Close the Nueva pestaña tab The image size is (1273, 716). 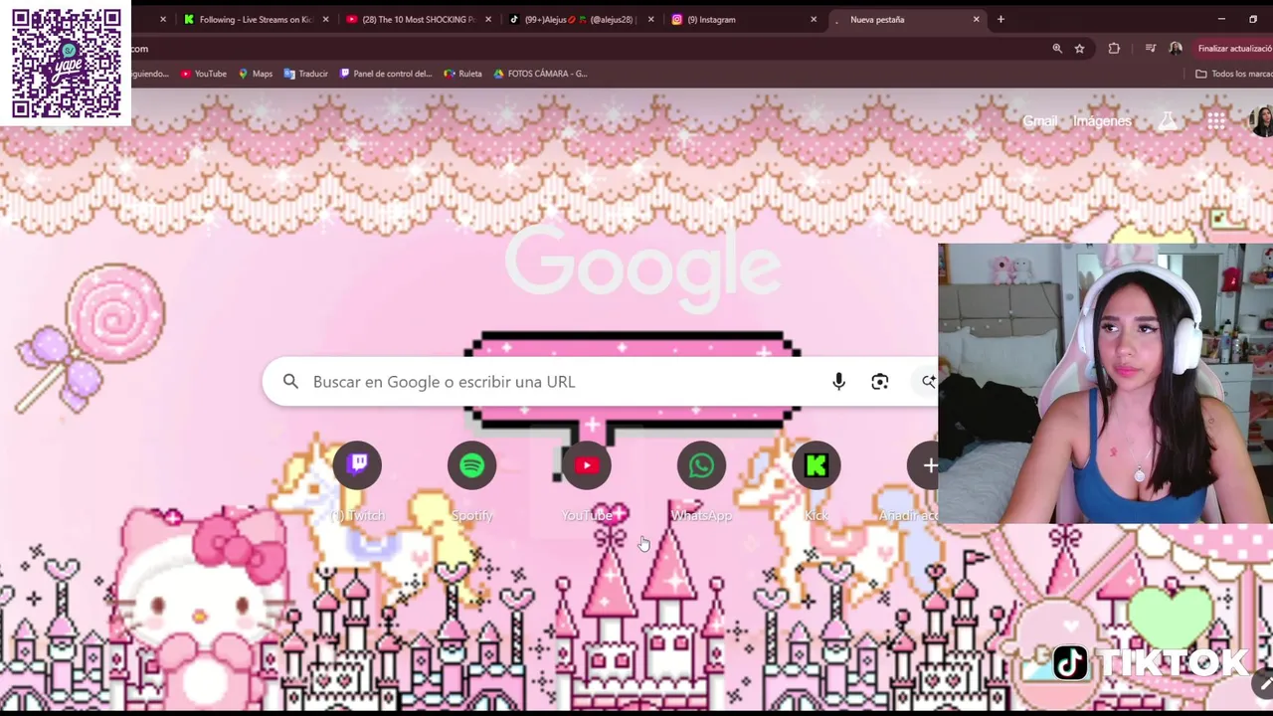tap(976, 19)
